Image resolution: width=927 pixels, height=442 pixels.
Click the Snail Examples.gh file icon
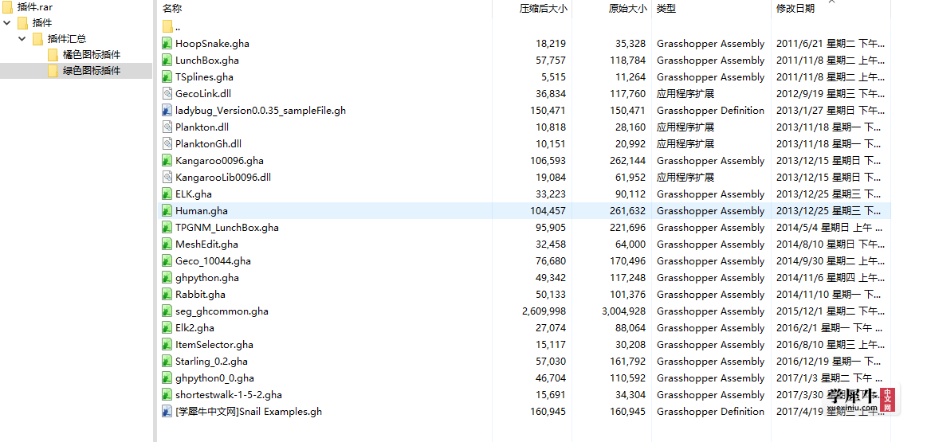click(x=167, y=411)
